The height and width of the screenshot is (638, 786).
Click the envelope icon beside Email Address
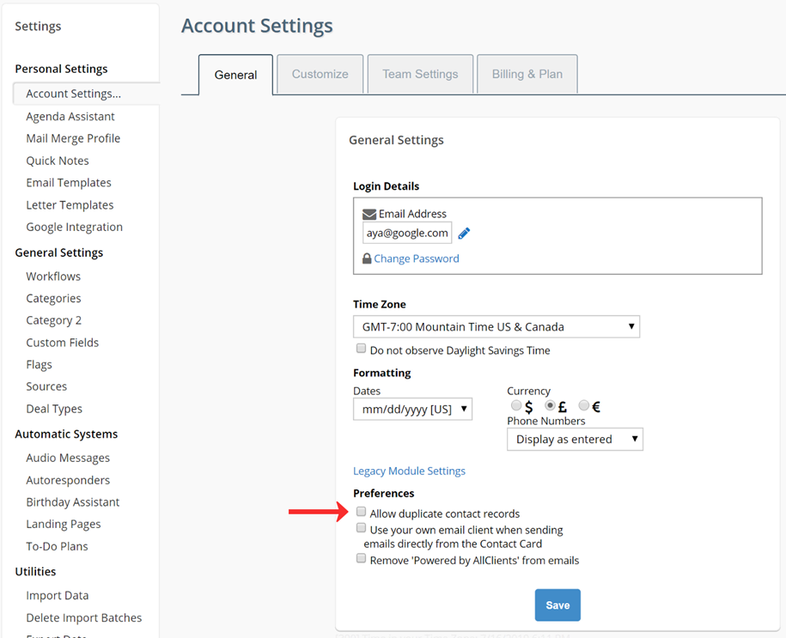click(x=369, y=214)
